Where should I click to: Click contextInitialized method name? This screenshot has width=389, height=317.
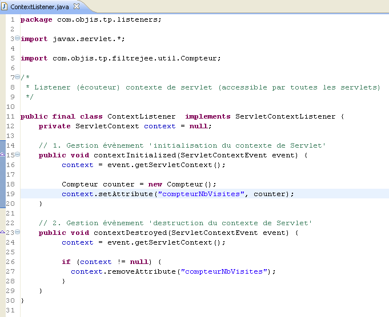(x=135, y=155)
